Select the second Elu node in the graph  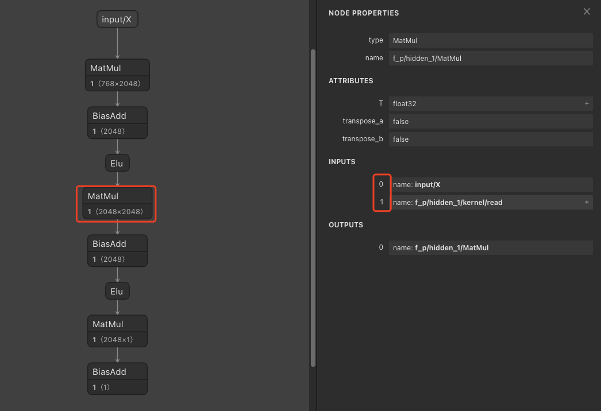117,290
